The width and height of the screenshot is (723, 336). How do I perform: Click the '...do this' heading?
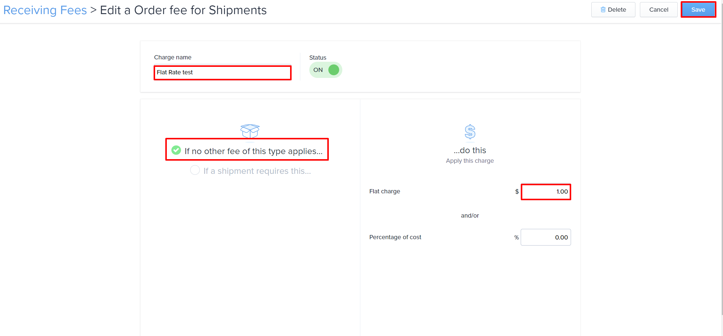[x=470, y=150]
